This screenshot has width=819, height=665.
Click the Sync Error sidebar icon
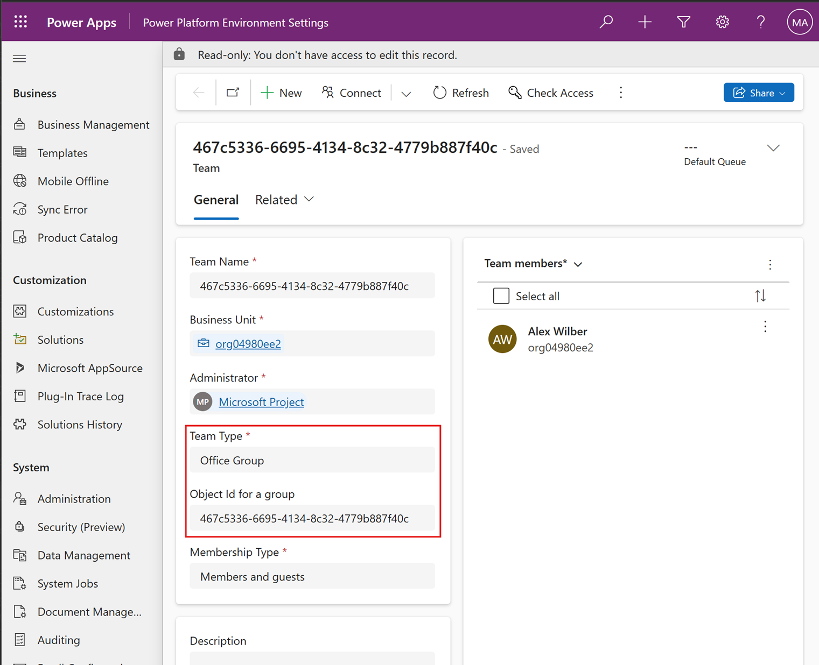click(20, 209)
